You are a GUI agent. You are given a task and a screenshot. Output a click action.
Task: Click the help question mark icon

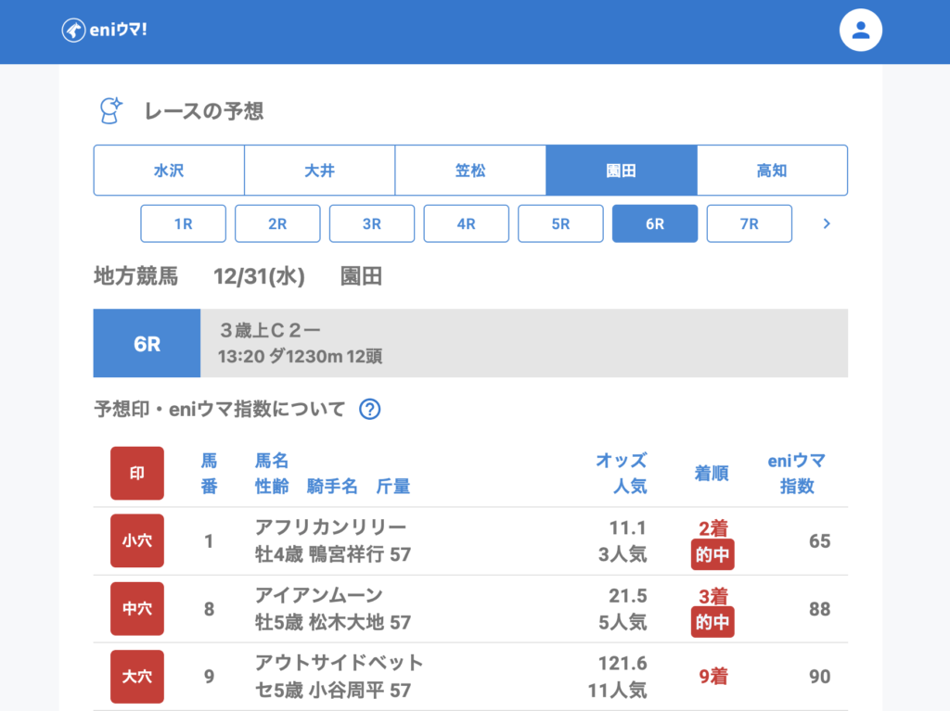click(369, 409)
